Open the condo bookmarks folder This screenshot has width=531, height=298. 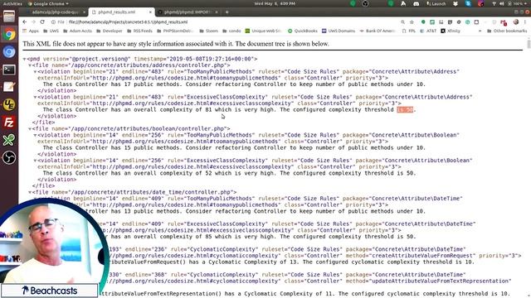(231, 31)
